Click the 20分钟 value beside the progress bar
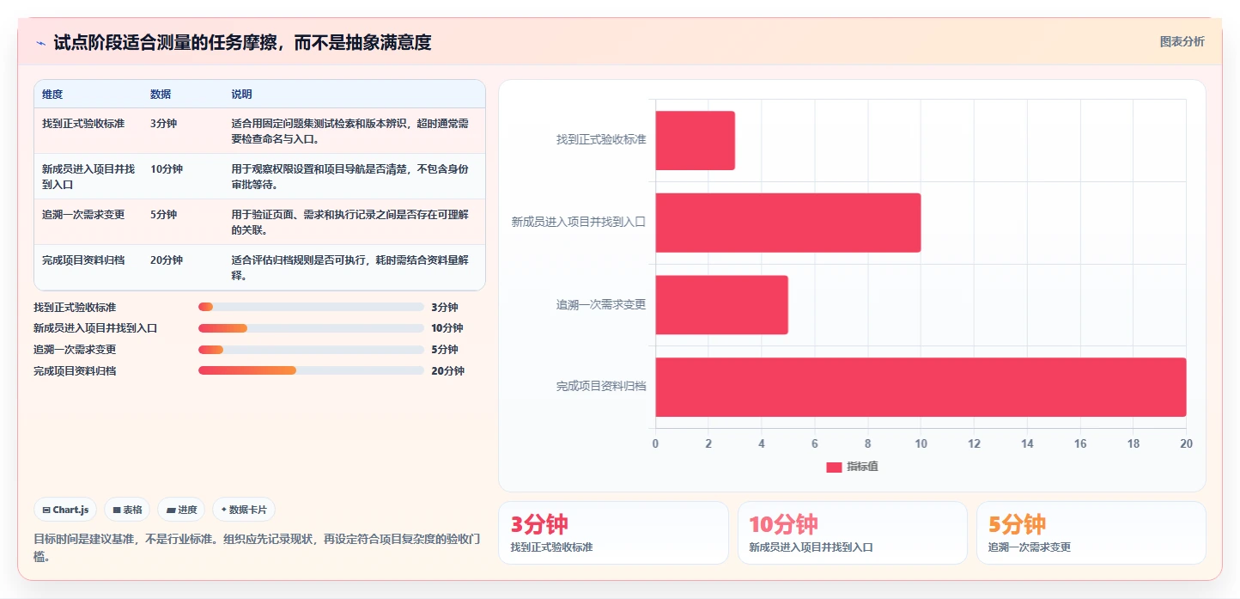The image size is (1240, 599). pos(447,371)
